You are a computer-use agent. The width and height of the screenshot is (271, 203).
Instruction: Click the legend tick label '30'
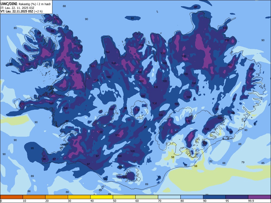click(69, 201)
